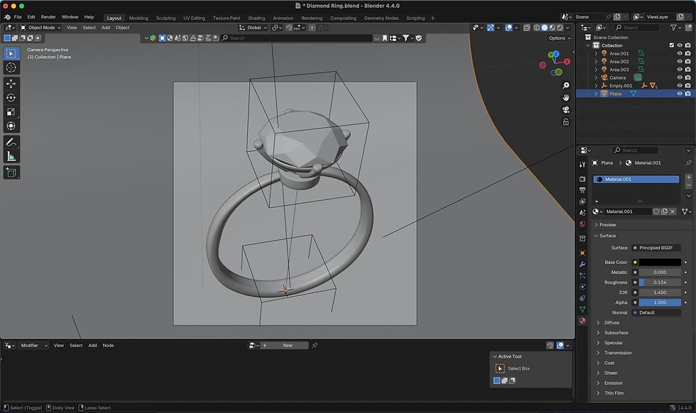Adjust the Roughness 0.134 slider

(660, 282)
